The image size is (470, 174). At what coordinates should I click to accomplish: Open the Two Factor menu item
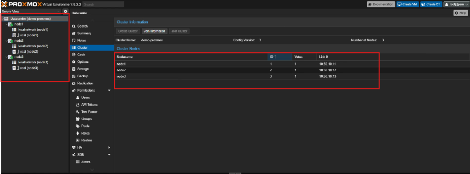click(92, 112)
